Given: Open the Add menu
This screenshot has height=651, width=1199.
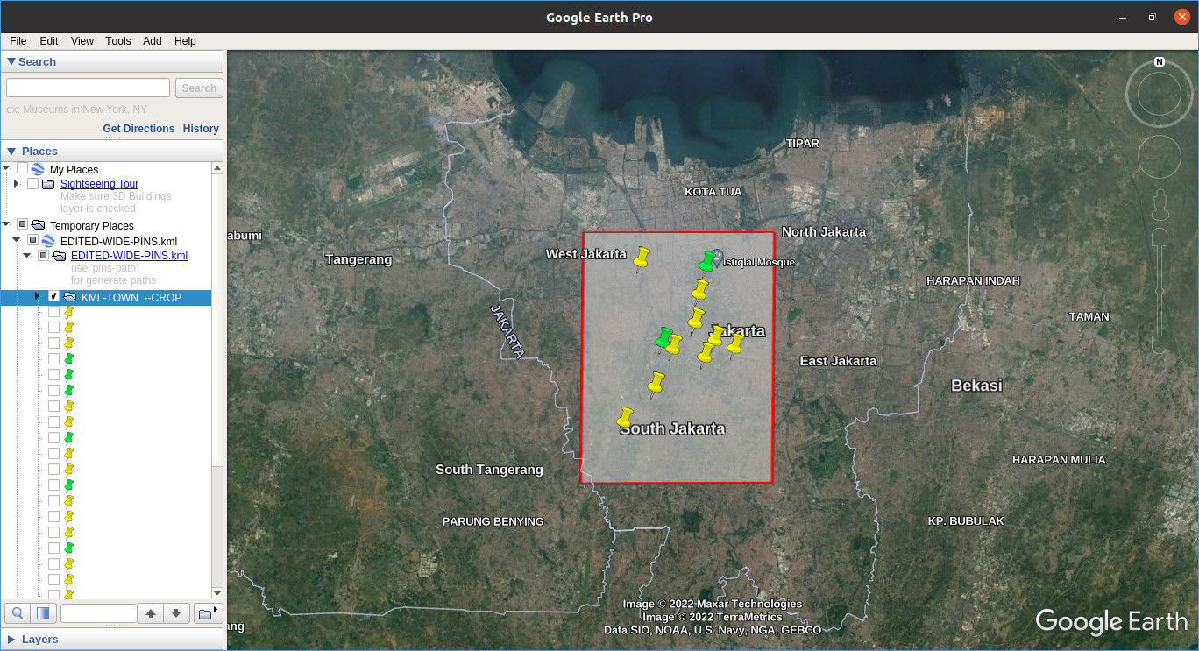Looking at the screenshot, I should tap(153, 41).
